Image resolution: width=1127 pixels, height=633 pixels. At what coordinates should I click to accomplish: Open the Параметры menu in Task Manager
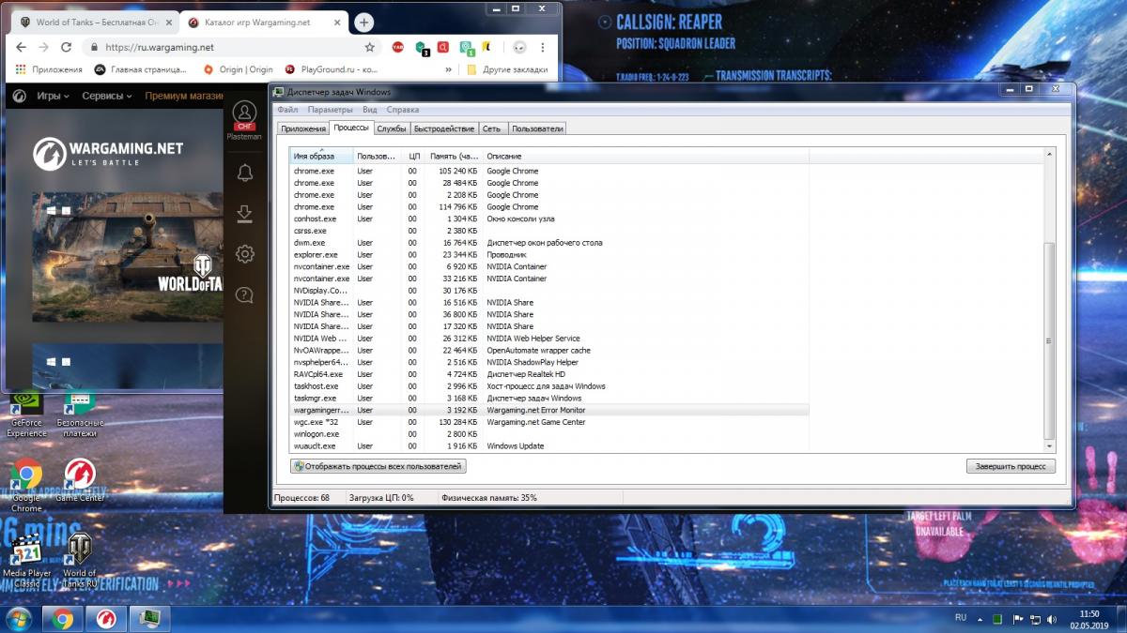pos(330,110)
